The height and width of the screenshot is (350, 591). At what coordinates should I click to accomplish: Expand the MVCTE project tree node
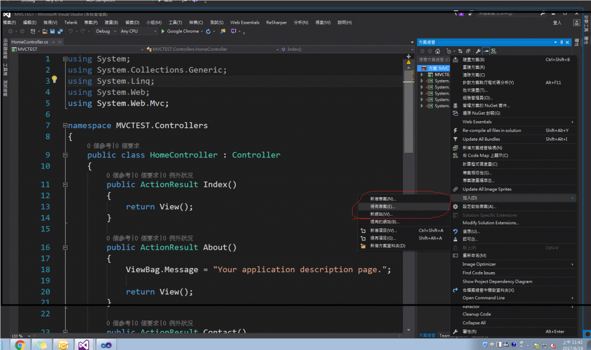tap(422, 74)
